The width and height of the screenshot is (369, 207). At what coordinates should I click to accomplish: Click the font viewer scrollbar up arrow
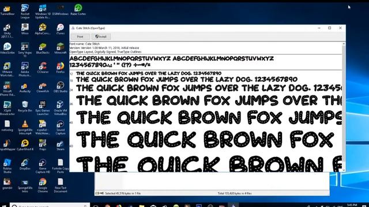coord(344,44)
